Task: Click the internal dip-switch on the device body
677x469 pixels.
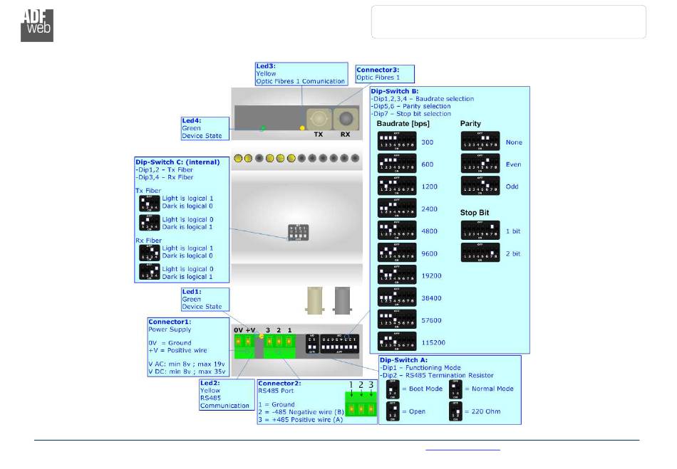Action: (x=299, y=232)
